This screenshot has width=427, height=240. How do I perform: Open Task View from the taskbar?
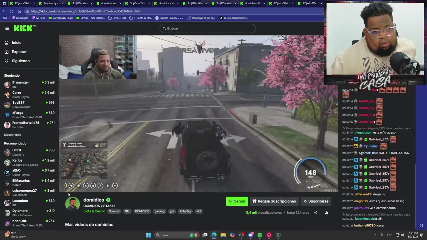coord(205,235)
